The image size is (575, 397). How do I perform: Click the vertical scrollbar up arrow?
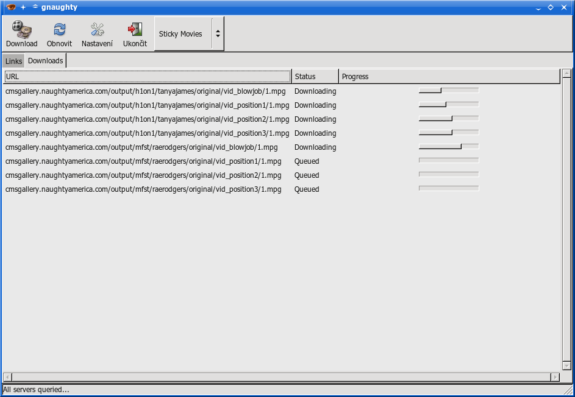566,73
